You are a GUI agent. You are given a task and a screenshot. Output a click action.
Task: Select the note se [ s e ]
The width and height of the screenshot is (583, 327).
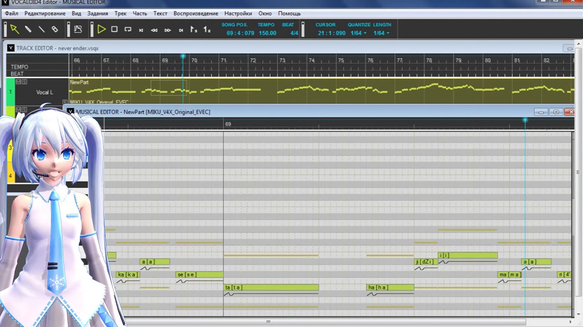pyautogui.click(x=199, y=275)
